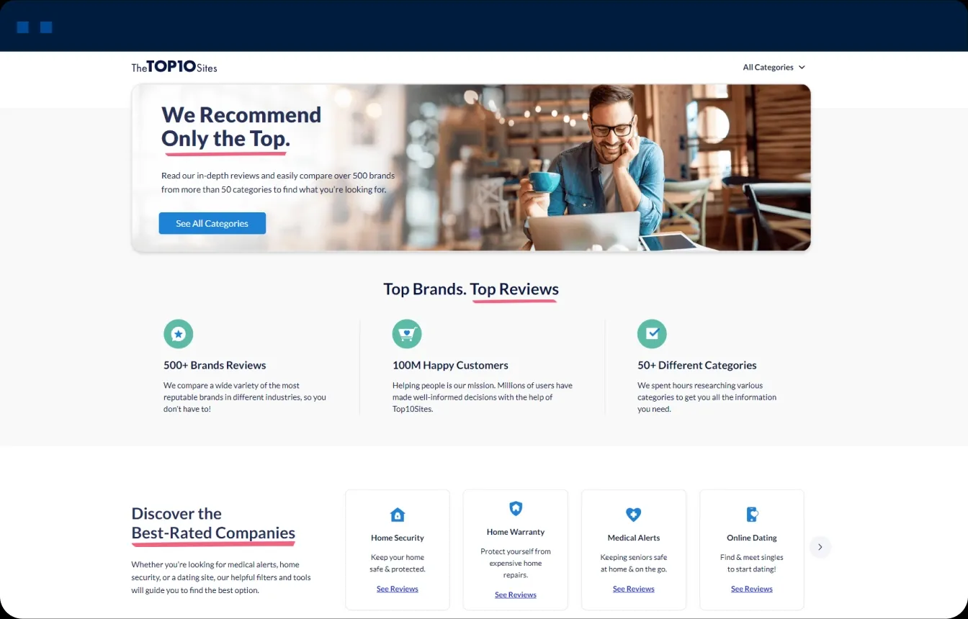Click the Home Security card title
968x619 pixels.
pyautogui.click(x=398, y=538)
